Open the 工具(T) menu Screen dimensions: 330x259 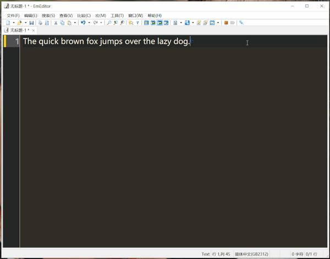click(117, 15)
